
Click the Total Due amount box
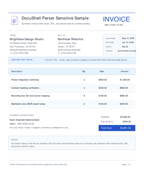pos(117,128)
